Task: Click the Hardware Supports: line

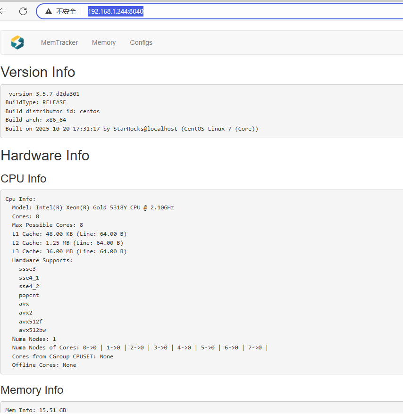Action: [x=42, y=260]
